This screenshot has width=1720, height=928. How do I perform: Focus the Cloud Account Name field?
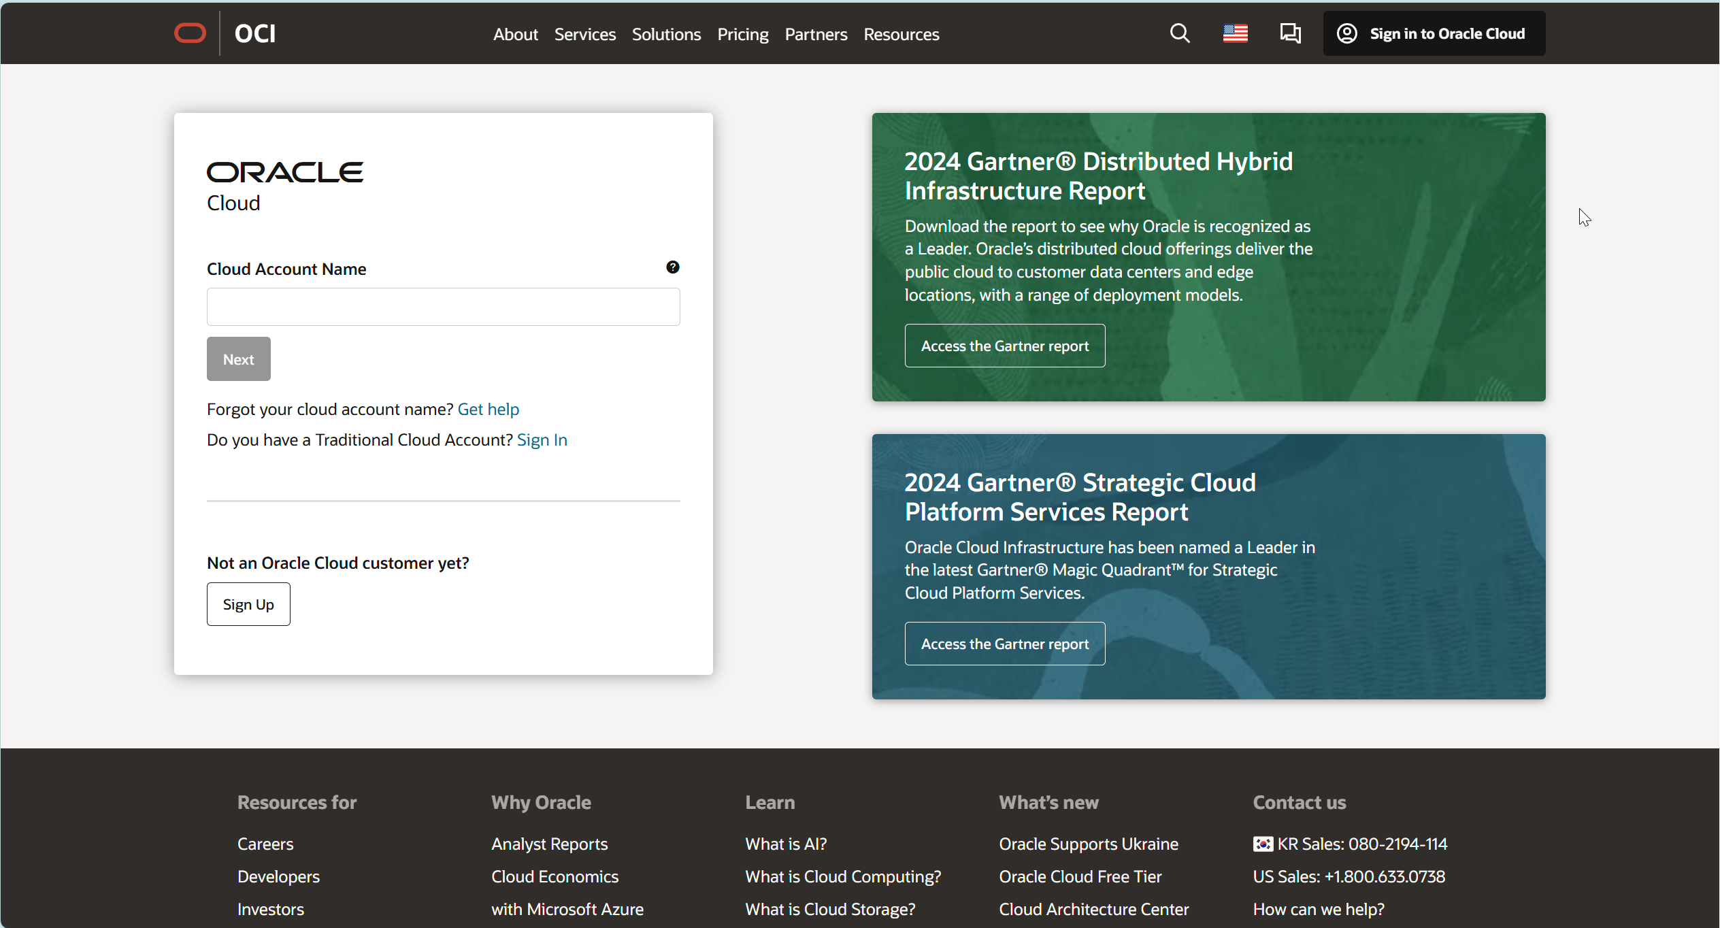click(444, 307)
